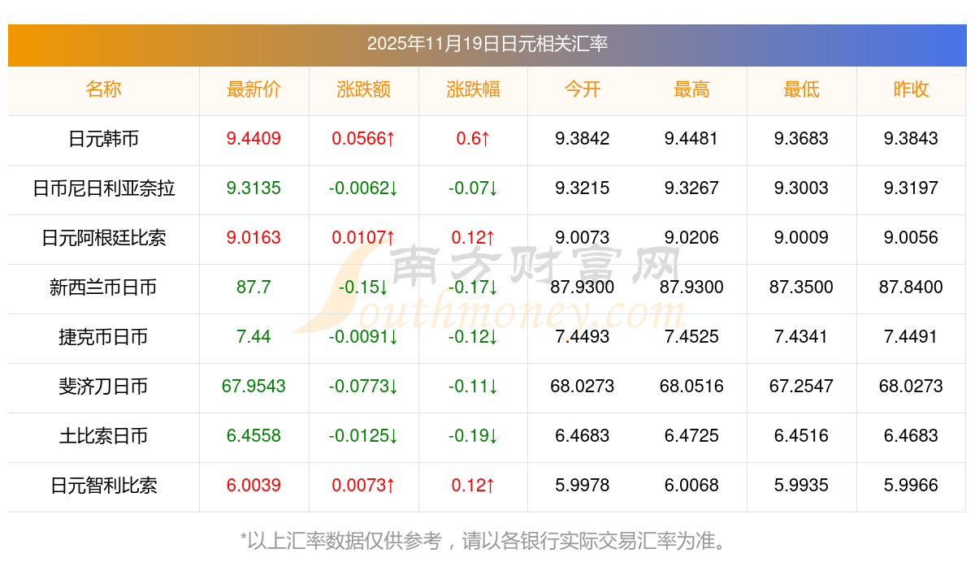
Task: Click previous close 87.8400
Action: 911,287
